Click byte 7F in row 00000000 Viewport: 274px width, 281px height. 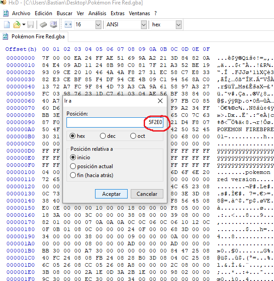46,58
